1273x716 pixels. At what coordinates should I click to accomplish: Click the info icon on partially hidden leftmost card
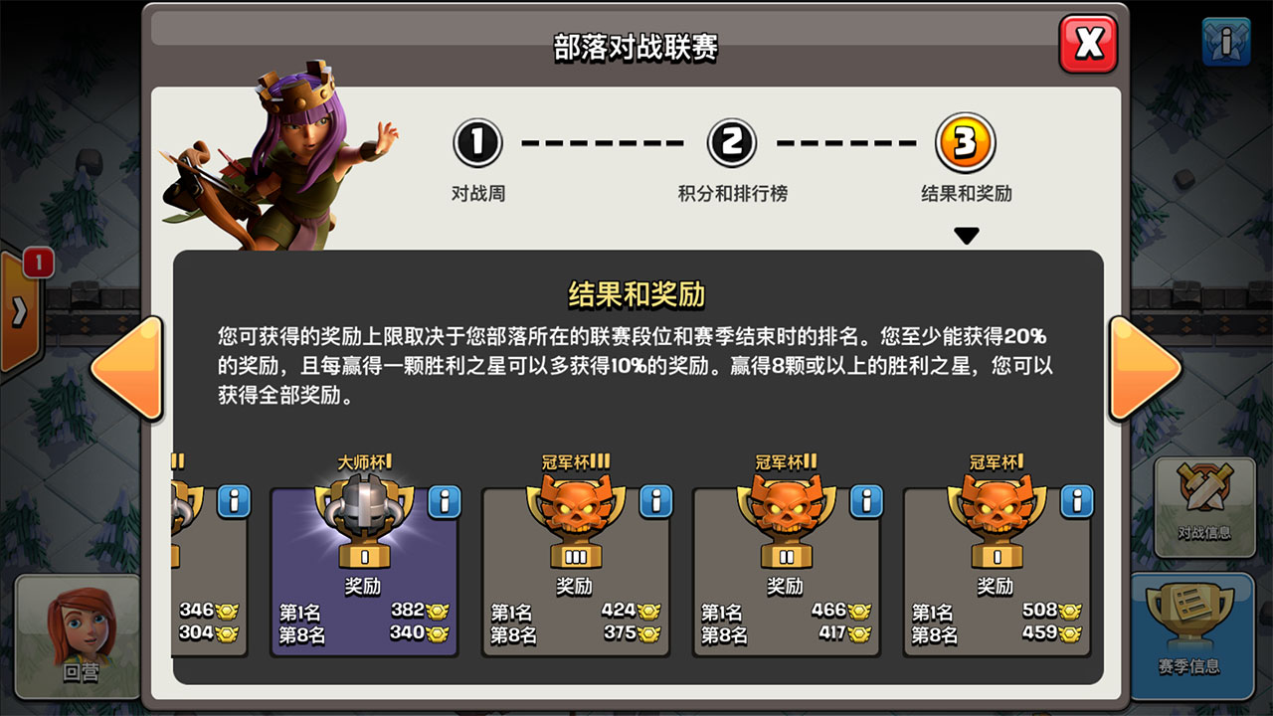234,501
